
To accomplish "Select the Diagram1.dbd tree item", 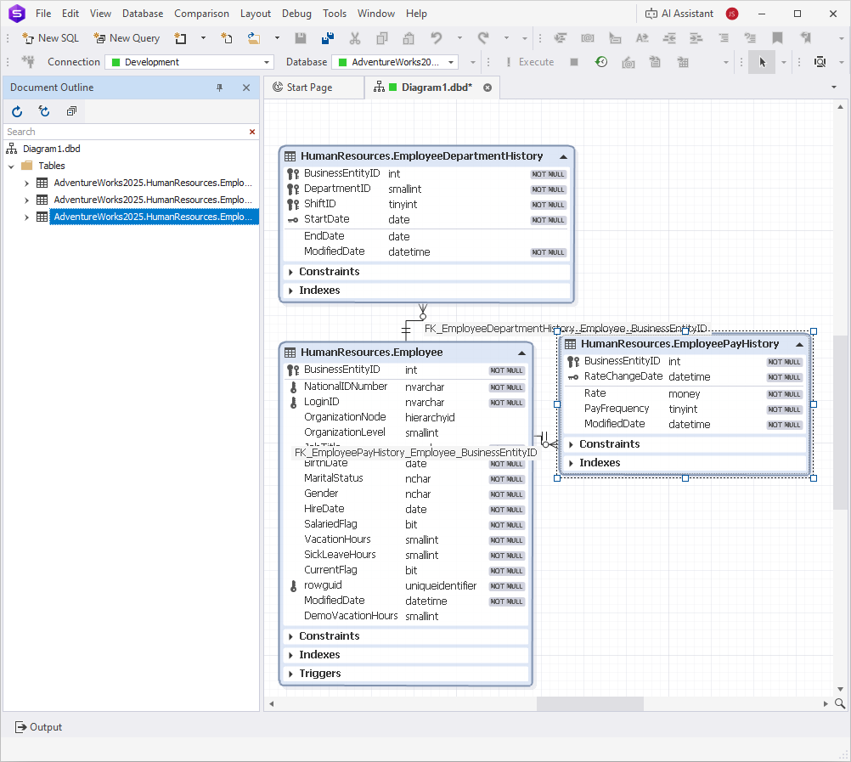I will (x=51, y=149).
